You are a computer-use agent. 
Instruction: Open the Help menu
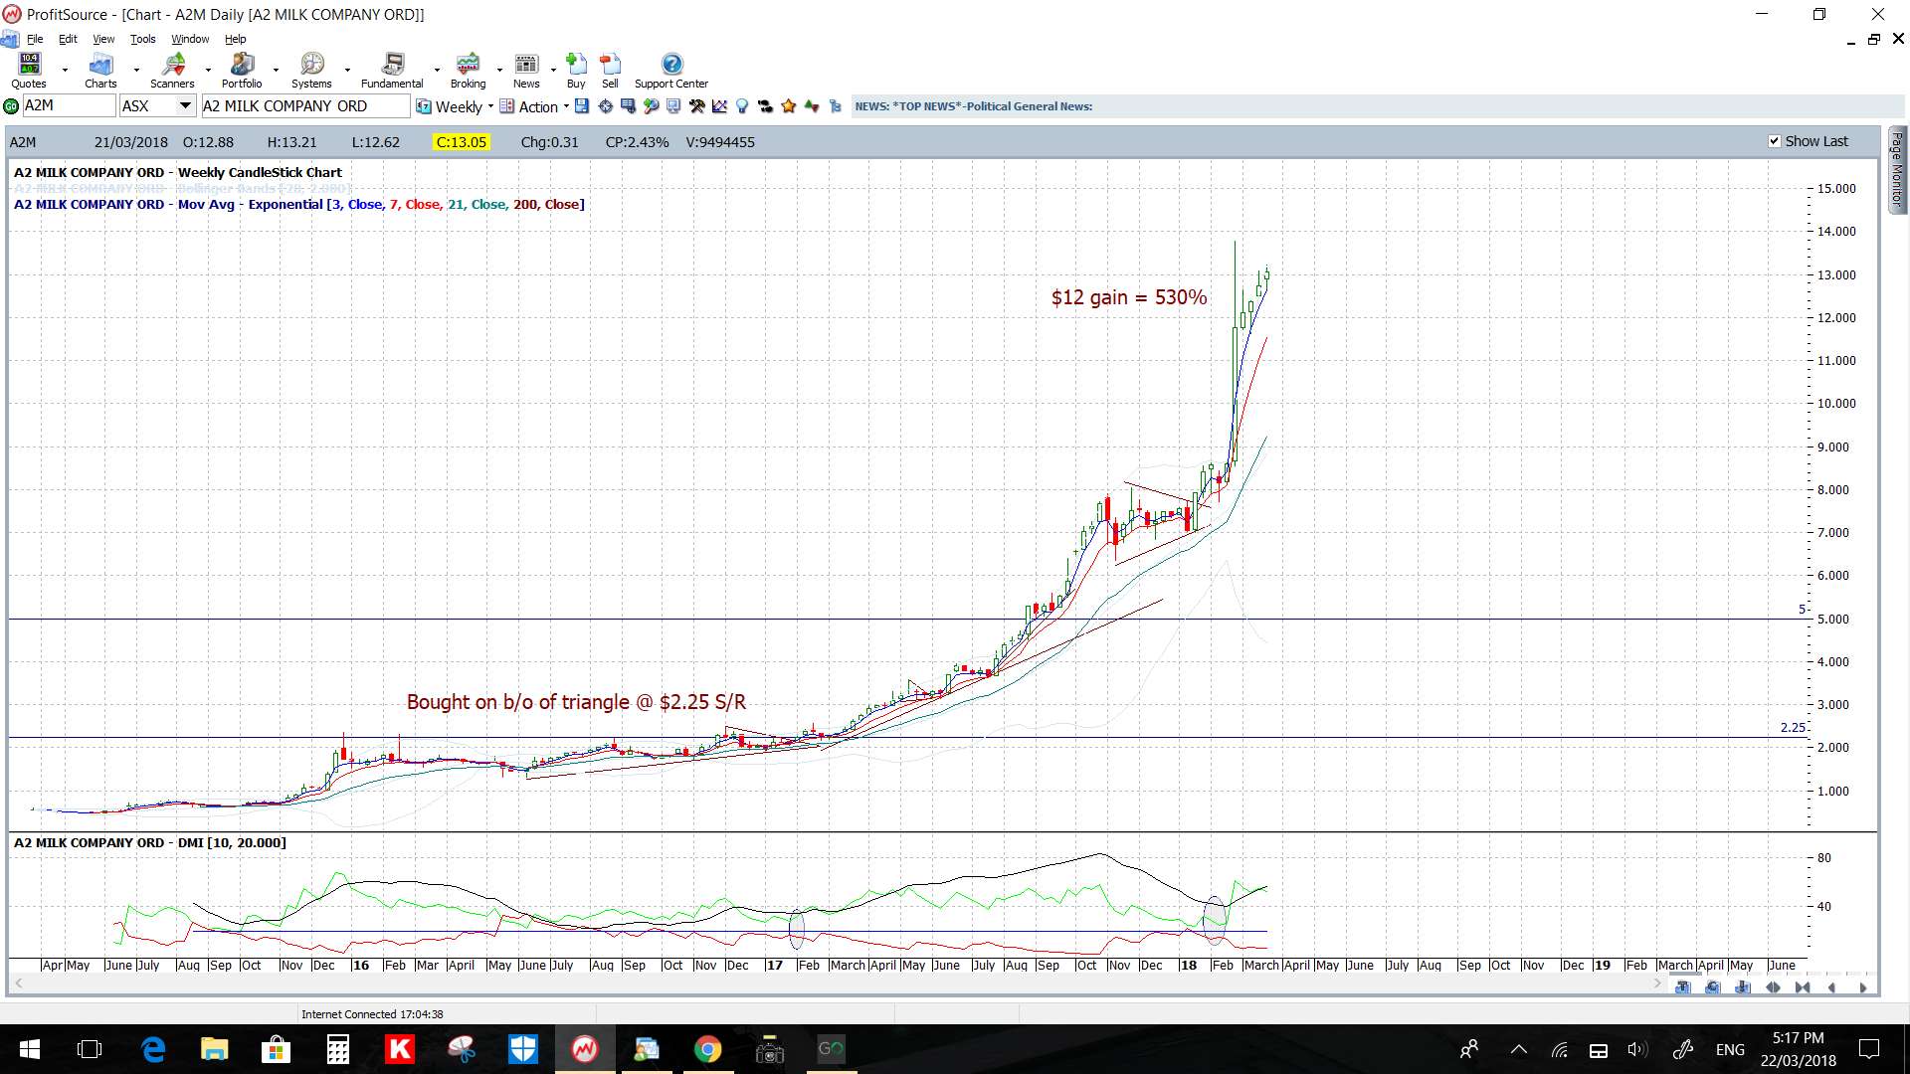[x=236, y=39]
